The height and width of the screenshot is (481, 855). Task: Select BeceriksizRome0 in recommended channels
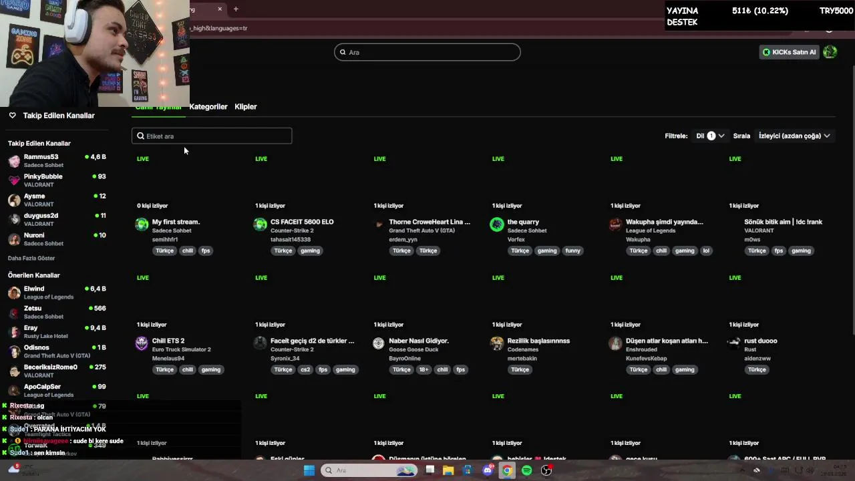[57, 371]
